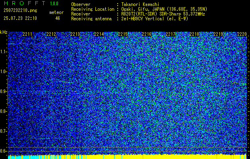The width and height of the screenshot is (250, 159).
Task: Click the meteor label
Action: click(56, 12)
